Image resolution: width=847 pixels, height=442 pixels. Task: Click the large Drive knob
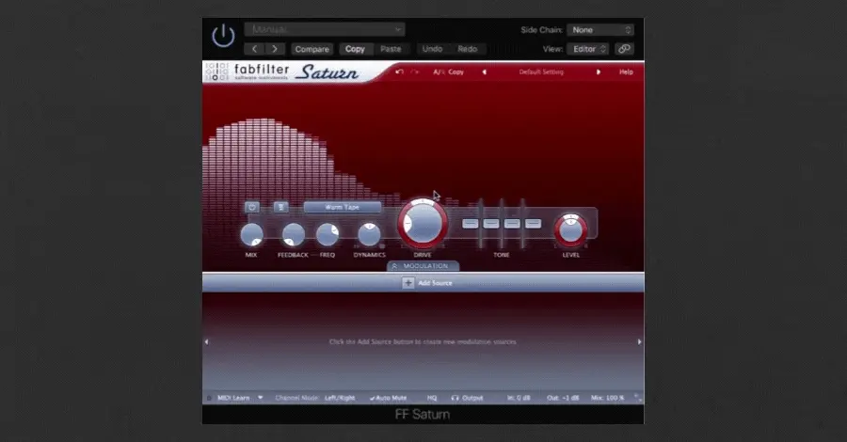pos(423,224)
